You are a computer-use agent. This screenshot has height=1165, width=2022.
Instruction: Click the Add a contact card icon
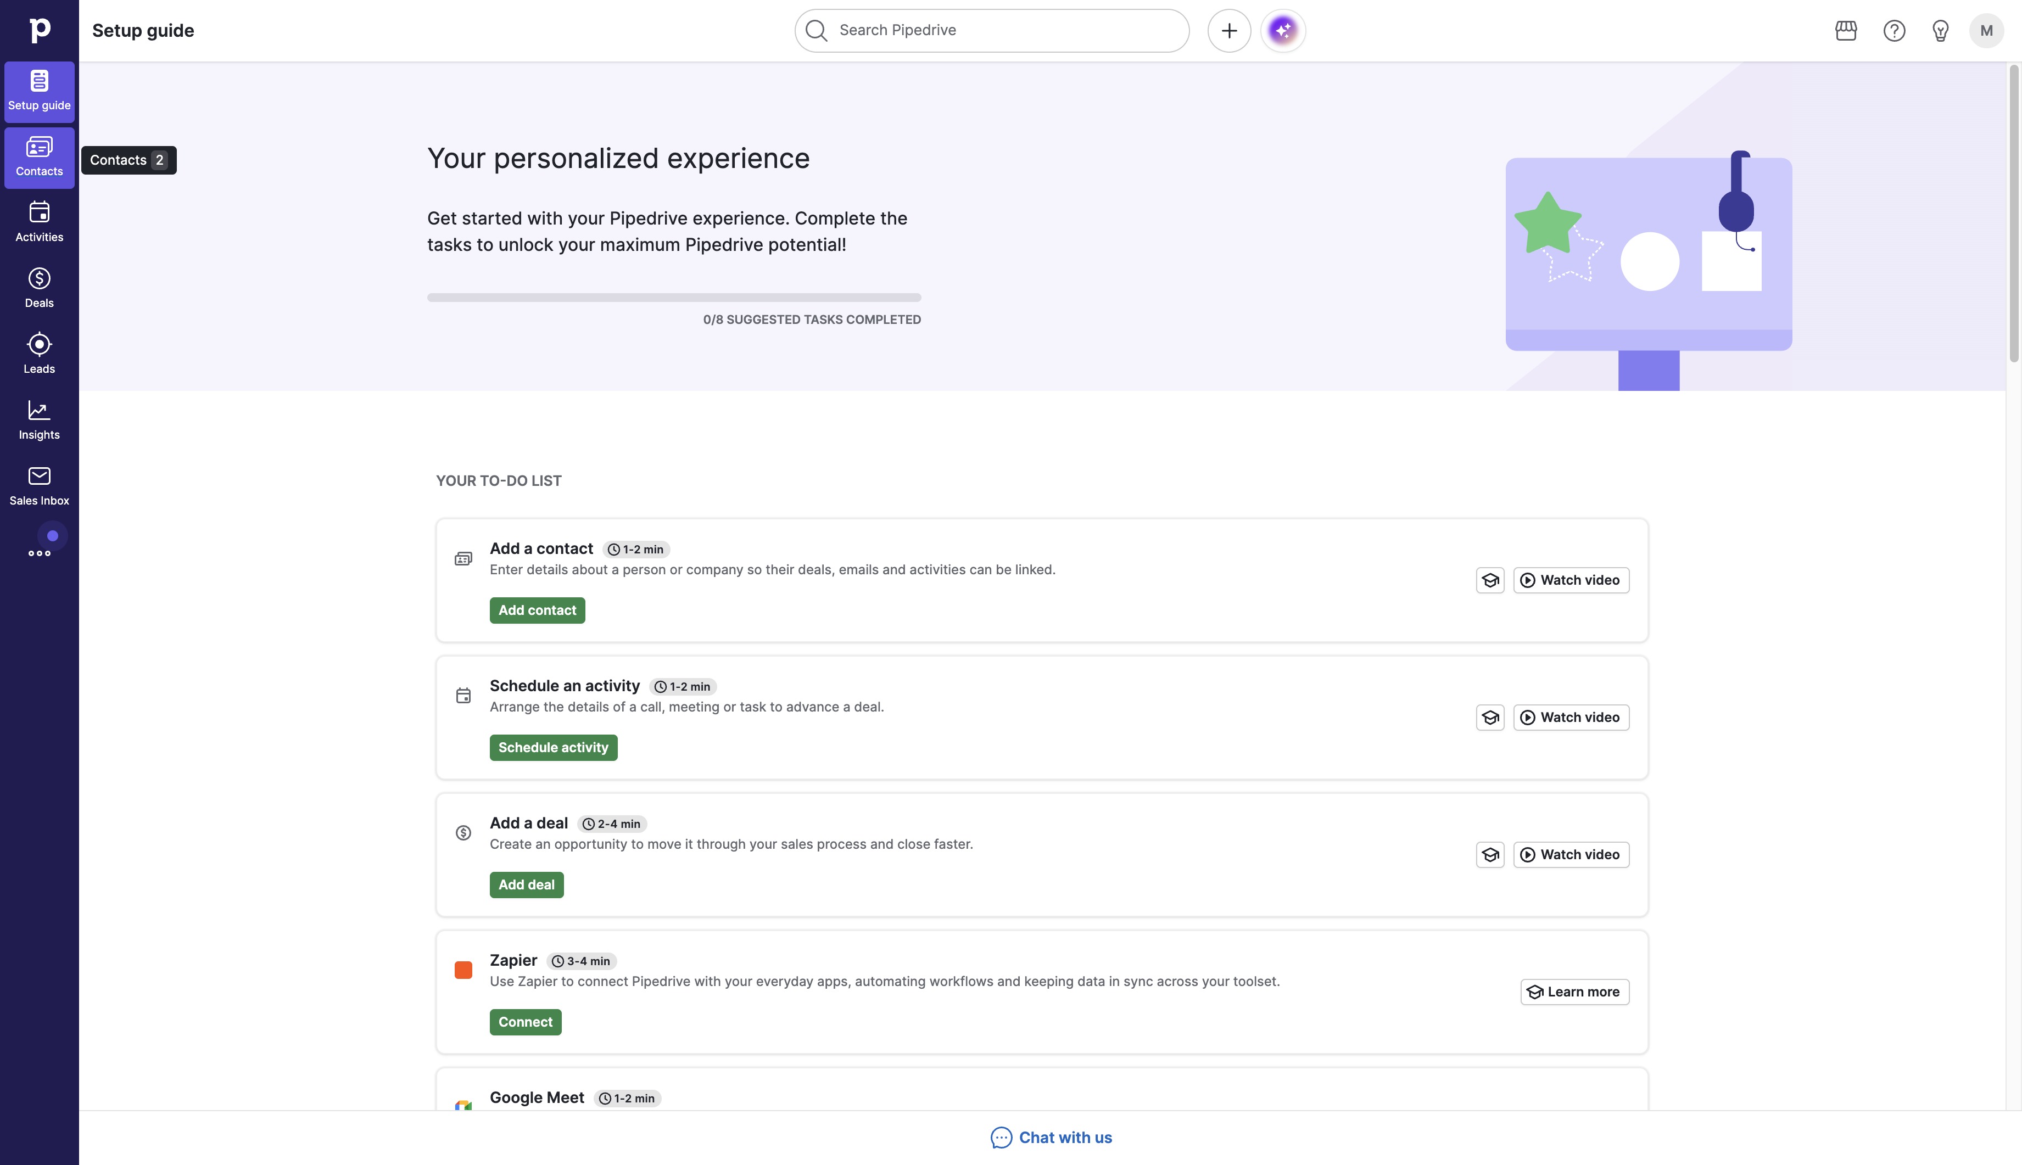463,558
